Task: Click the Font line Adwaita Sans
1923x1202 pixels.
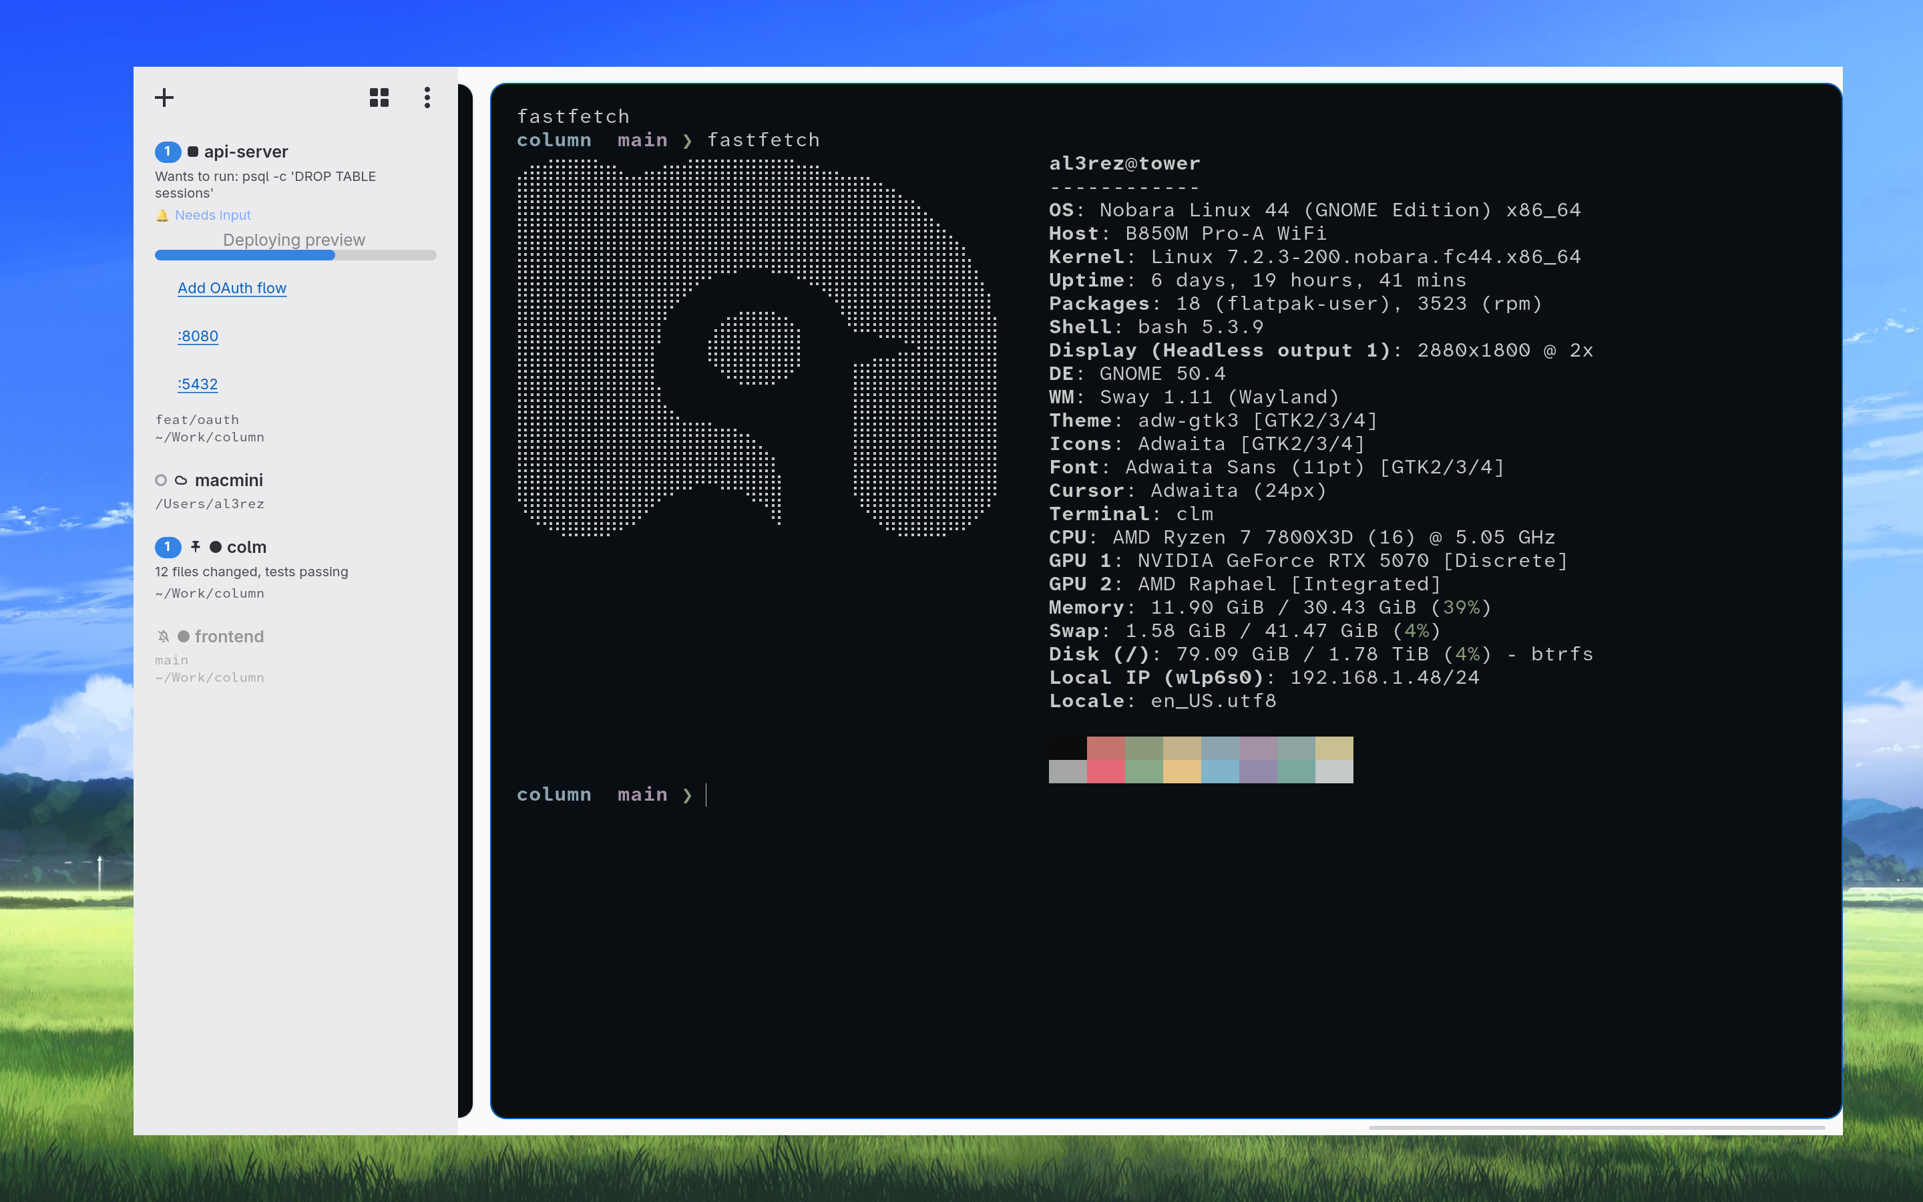Action: 1277,467
